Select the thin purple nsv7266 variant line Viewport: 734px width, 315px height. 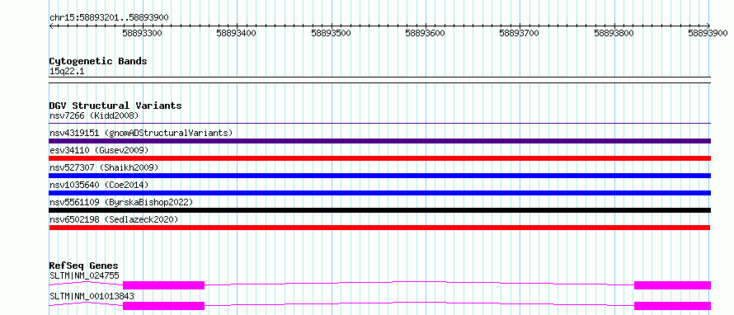[x=380, y=124]
